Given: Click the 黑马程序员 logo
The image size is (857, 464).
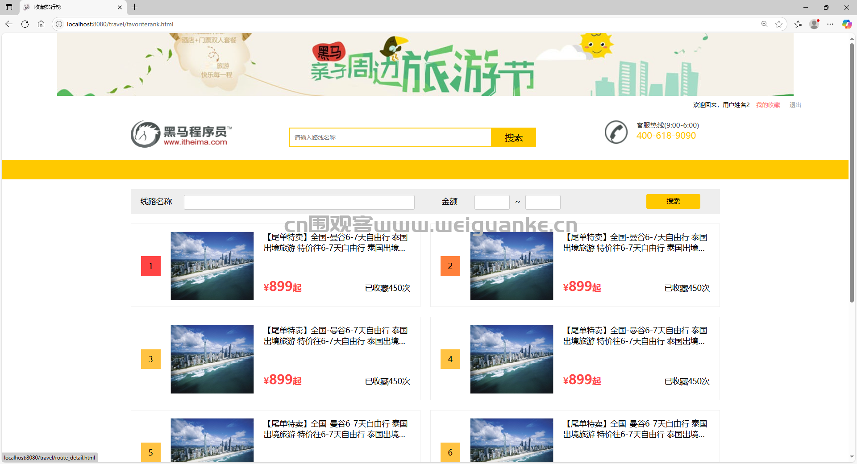Looking at the screenshot, I should (182, 134).
